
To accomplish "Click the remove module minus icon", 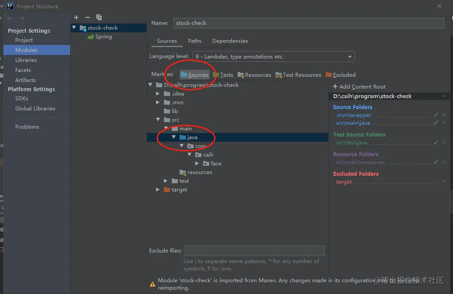I will click(x=88, y=17).
